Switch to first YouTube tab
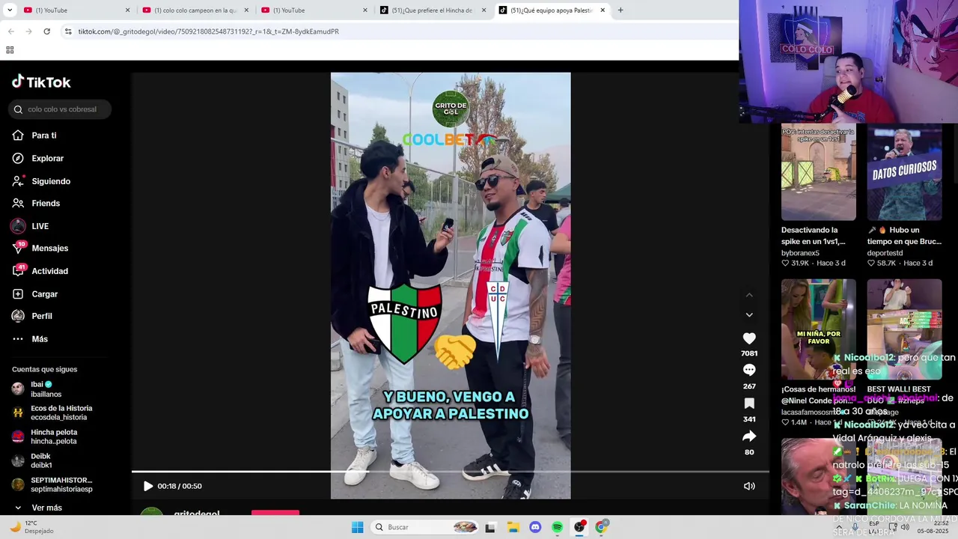This screenshot has width=958, height=539. pyautogui.click(x=67, y=10)
